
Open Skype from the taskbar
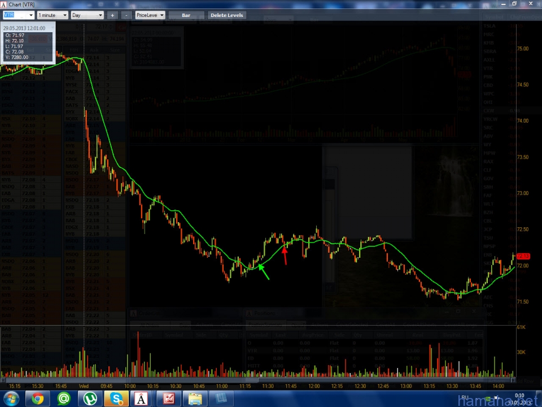tap(117, 399)
